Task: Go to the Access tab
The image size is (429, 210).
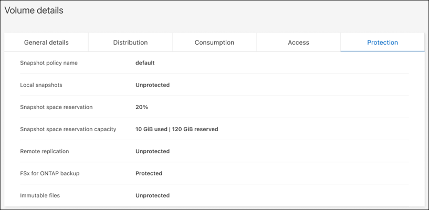Action: pos(298,43)
